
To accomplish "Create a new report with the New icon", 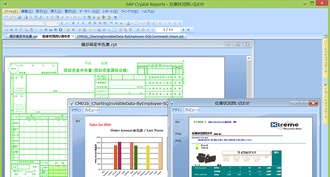I will 6,17.
